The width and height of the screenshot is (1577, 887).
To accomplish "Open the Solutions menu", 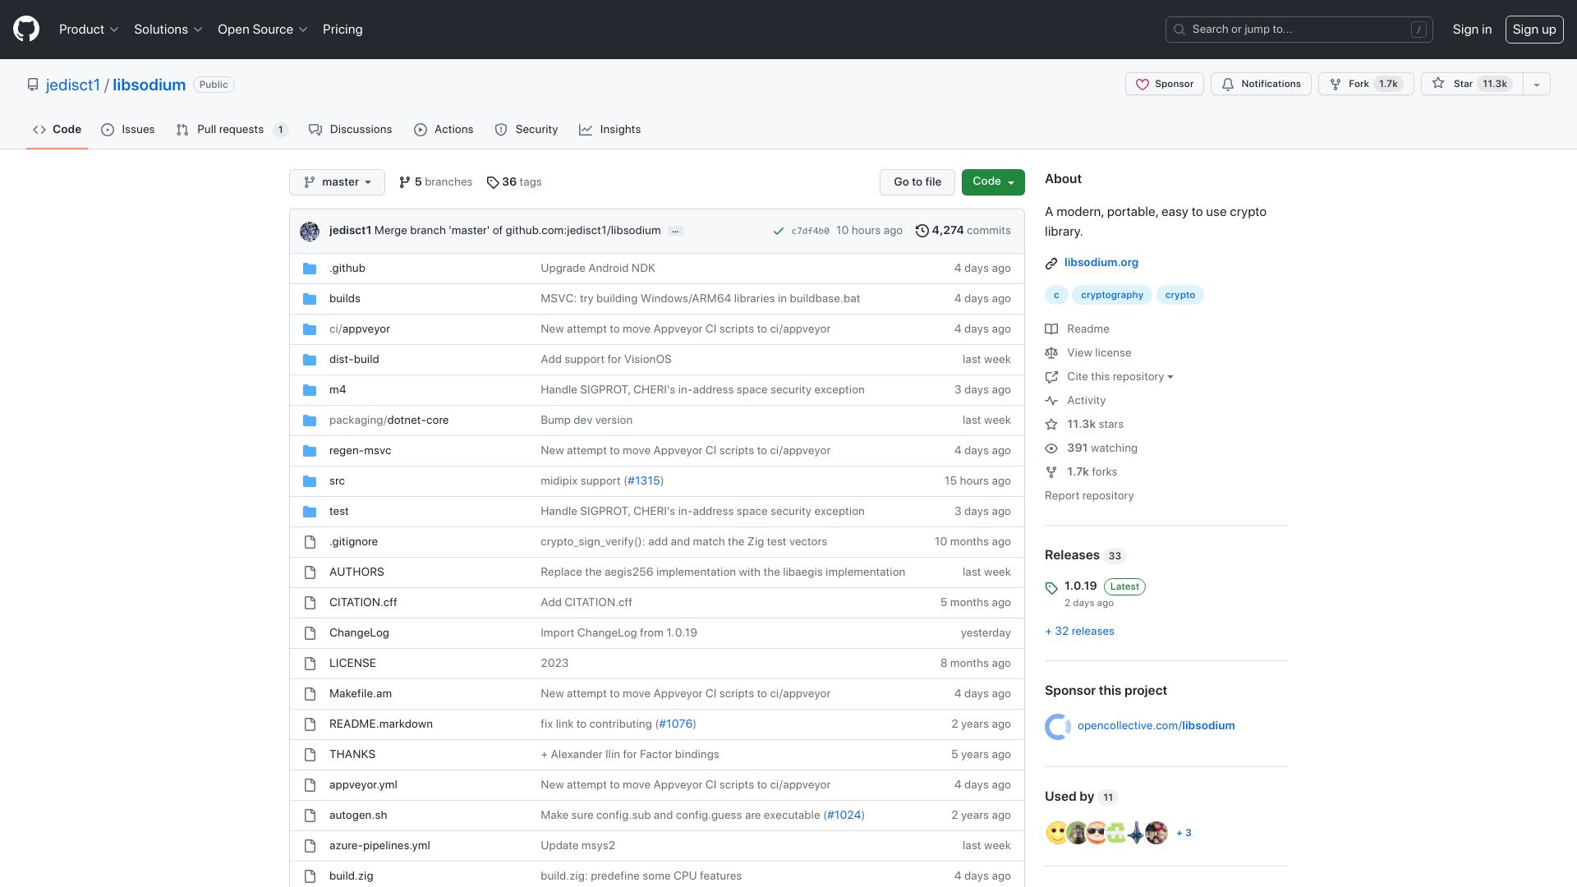I will pyautogui.click(x=168, y=30).
